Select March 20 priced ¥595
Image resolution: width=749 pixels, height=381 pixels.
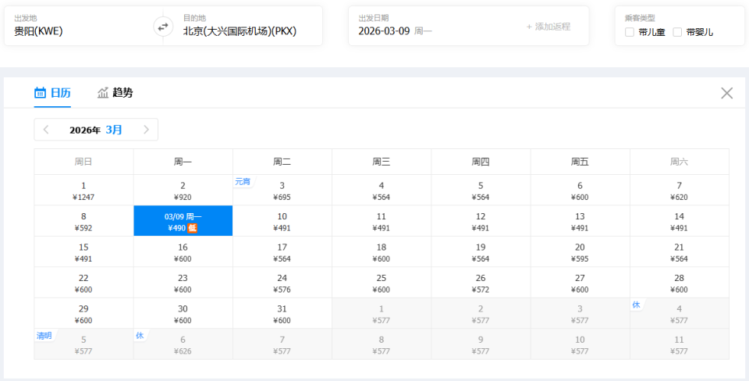(580, 252)
